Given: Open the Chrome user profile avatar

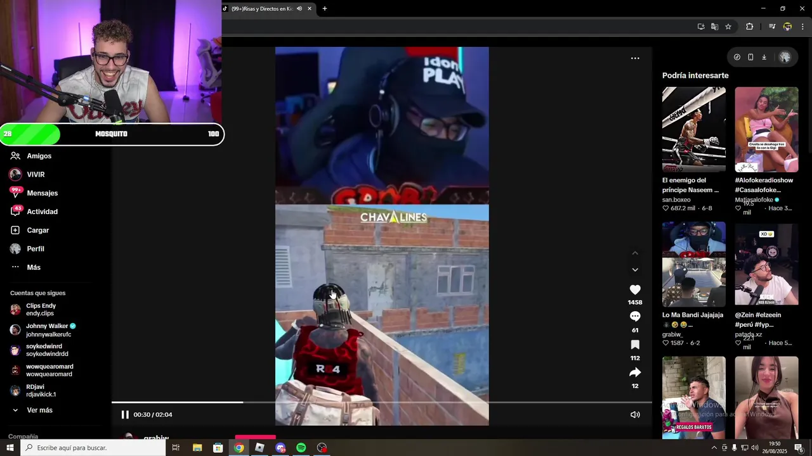Looking at the screenshot, I should (x=787, y=27).
